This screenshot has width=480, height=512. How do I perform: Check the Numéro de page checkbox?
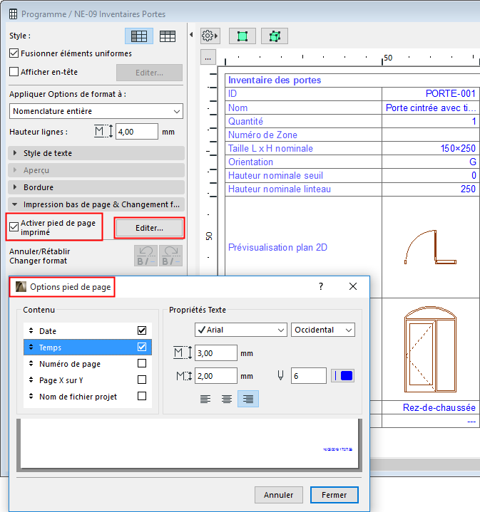142,364
